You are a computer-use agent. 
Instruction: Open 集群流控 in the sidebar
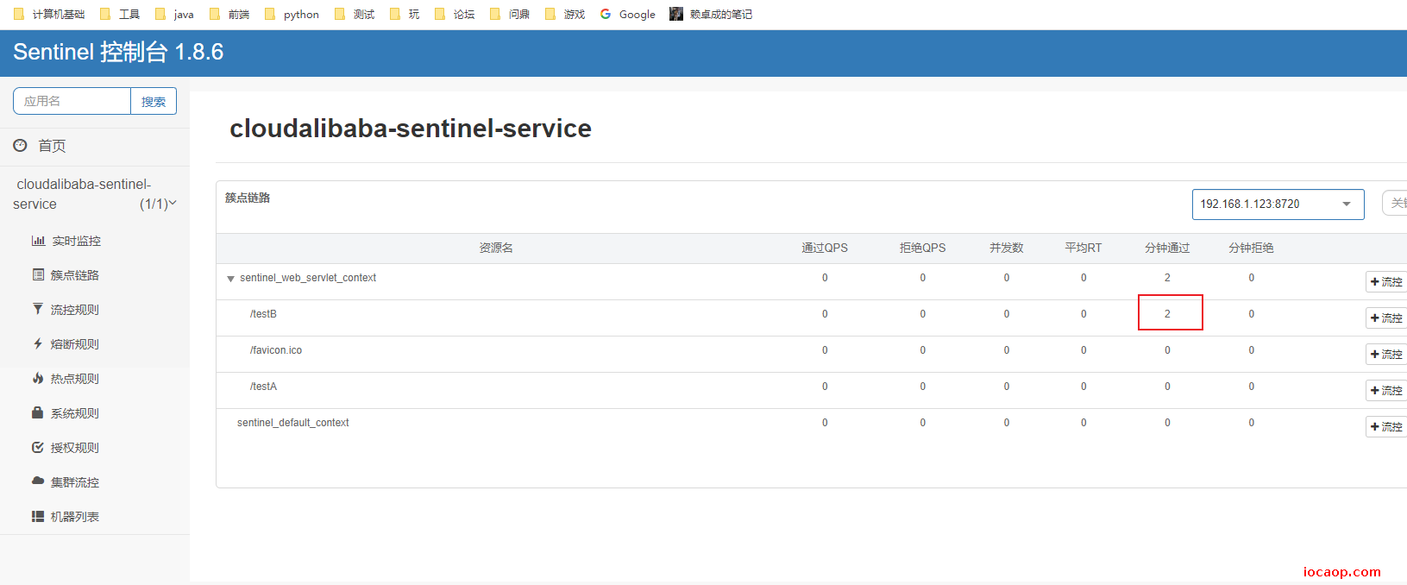[x=75, y=482]
